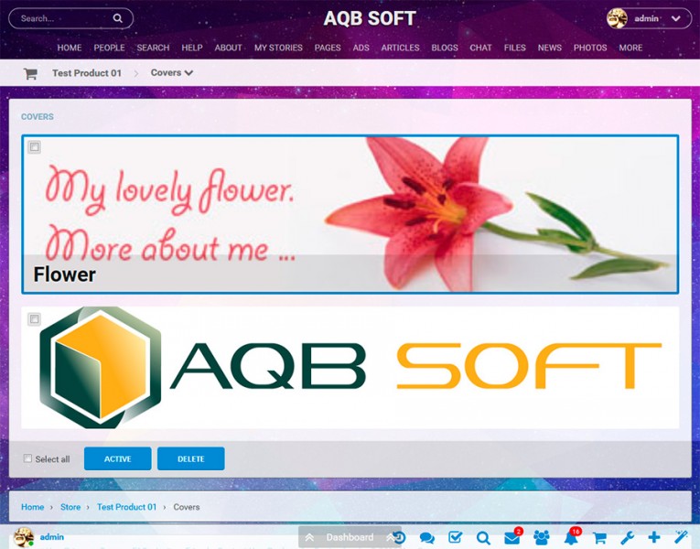Open the history clock icon in bottom toolbar
The width and height of the screenshot is (700, 549).
399,537
